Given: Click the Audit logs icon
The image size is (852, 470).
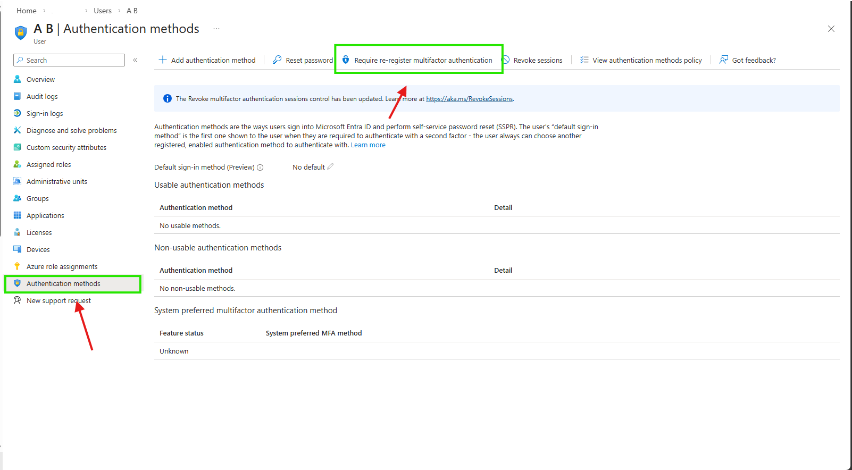Looking at the screenshot, I should 17,96.
